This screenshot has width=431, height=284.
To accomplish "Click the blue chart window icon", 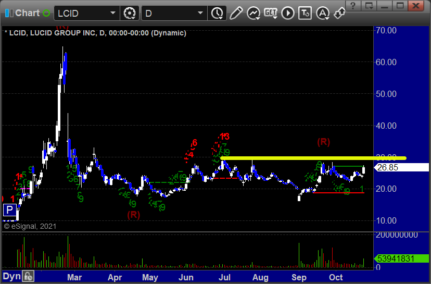I will click(x=9, y=13).
